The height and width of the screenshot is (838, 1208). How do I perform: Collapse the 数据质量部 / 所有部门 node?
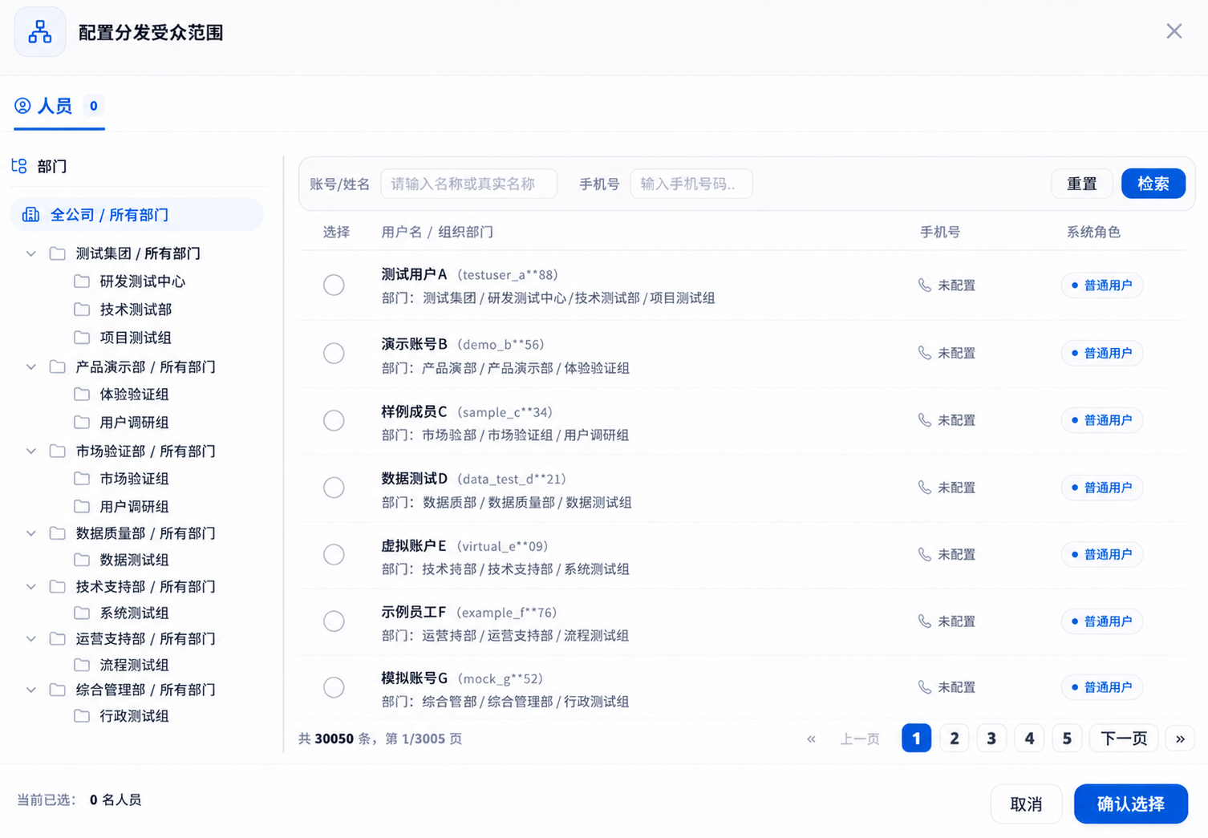(x=31, y=533)
